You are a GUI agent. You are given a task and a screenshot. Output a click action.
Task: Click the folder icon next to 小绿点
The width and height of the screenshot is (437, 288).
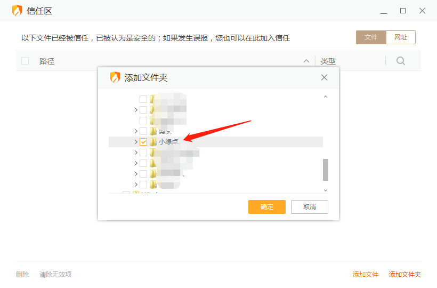[153, 142]
